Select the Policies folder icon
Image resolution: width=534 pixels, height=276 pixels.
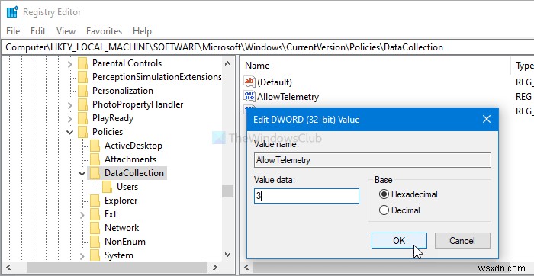point(82,132)
